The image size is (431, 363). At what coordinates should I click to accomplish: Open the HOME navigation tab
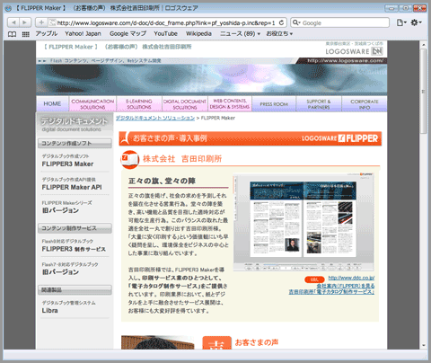52,103
